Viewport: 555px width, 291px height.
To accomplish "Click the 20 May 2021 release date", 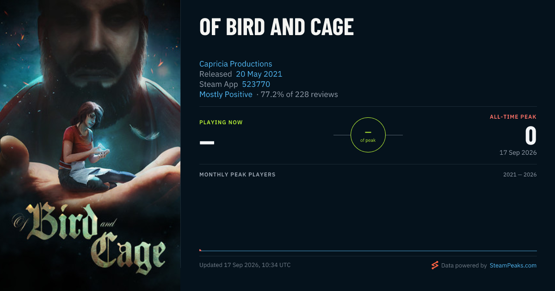I will click(259, 74).
